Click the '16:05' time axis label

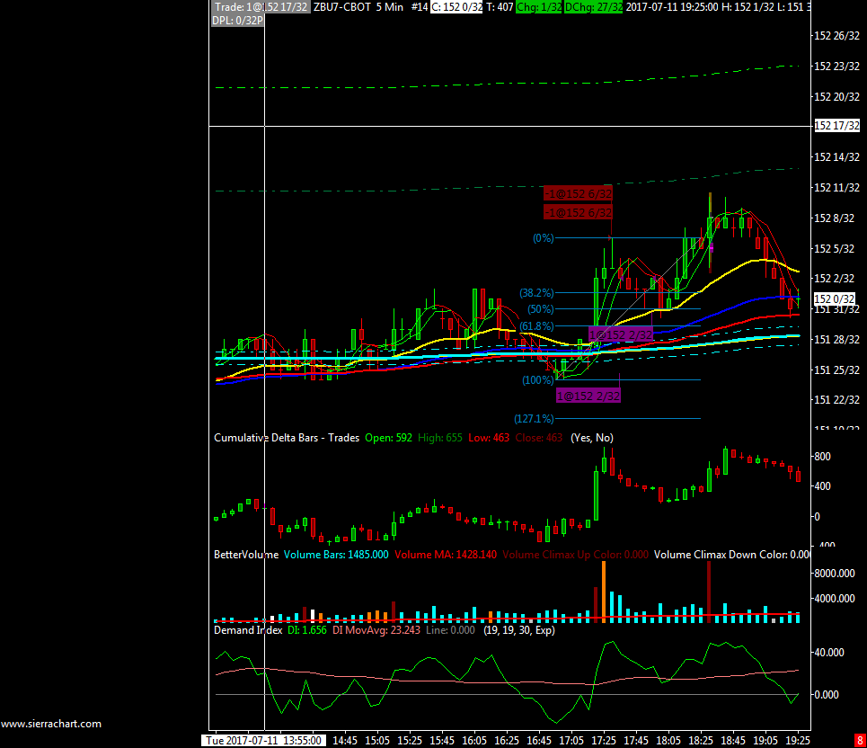tap(473, 740)
